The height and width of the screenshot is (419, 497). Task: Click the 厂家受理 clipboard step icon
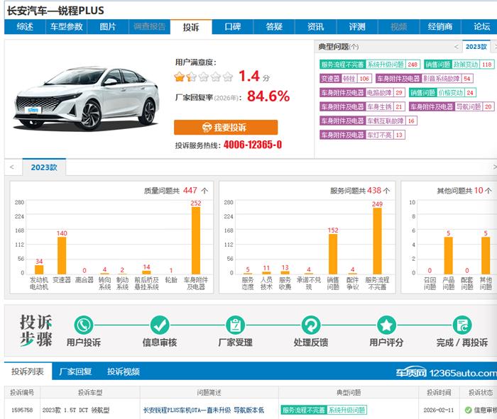point(235,325)
